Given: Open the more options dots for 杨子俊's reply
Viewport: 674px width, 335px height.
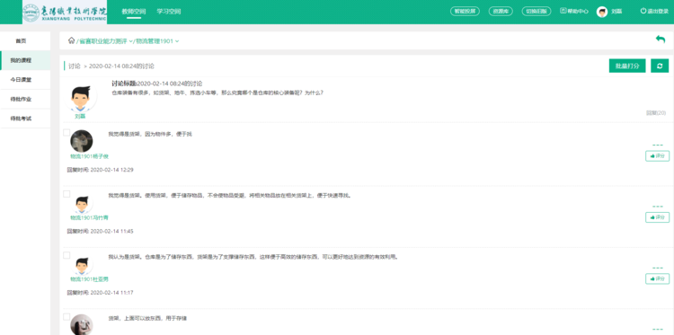Looking at the screenshot, I should 658,145.
